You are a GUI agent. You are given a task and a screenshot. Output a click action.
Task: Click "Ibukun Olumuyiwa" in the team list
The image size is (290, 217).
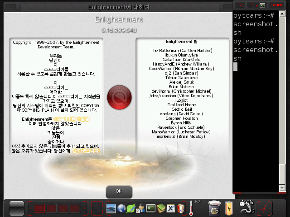pyautogui.click(x=181, y=55)
